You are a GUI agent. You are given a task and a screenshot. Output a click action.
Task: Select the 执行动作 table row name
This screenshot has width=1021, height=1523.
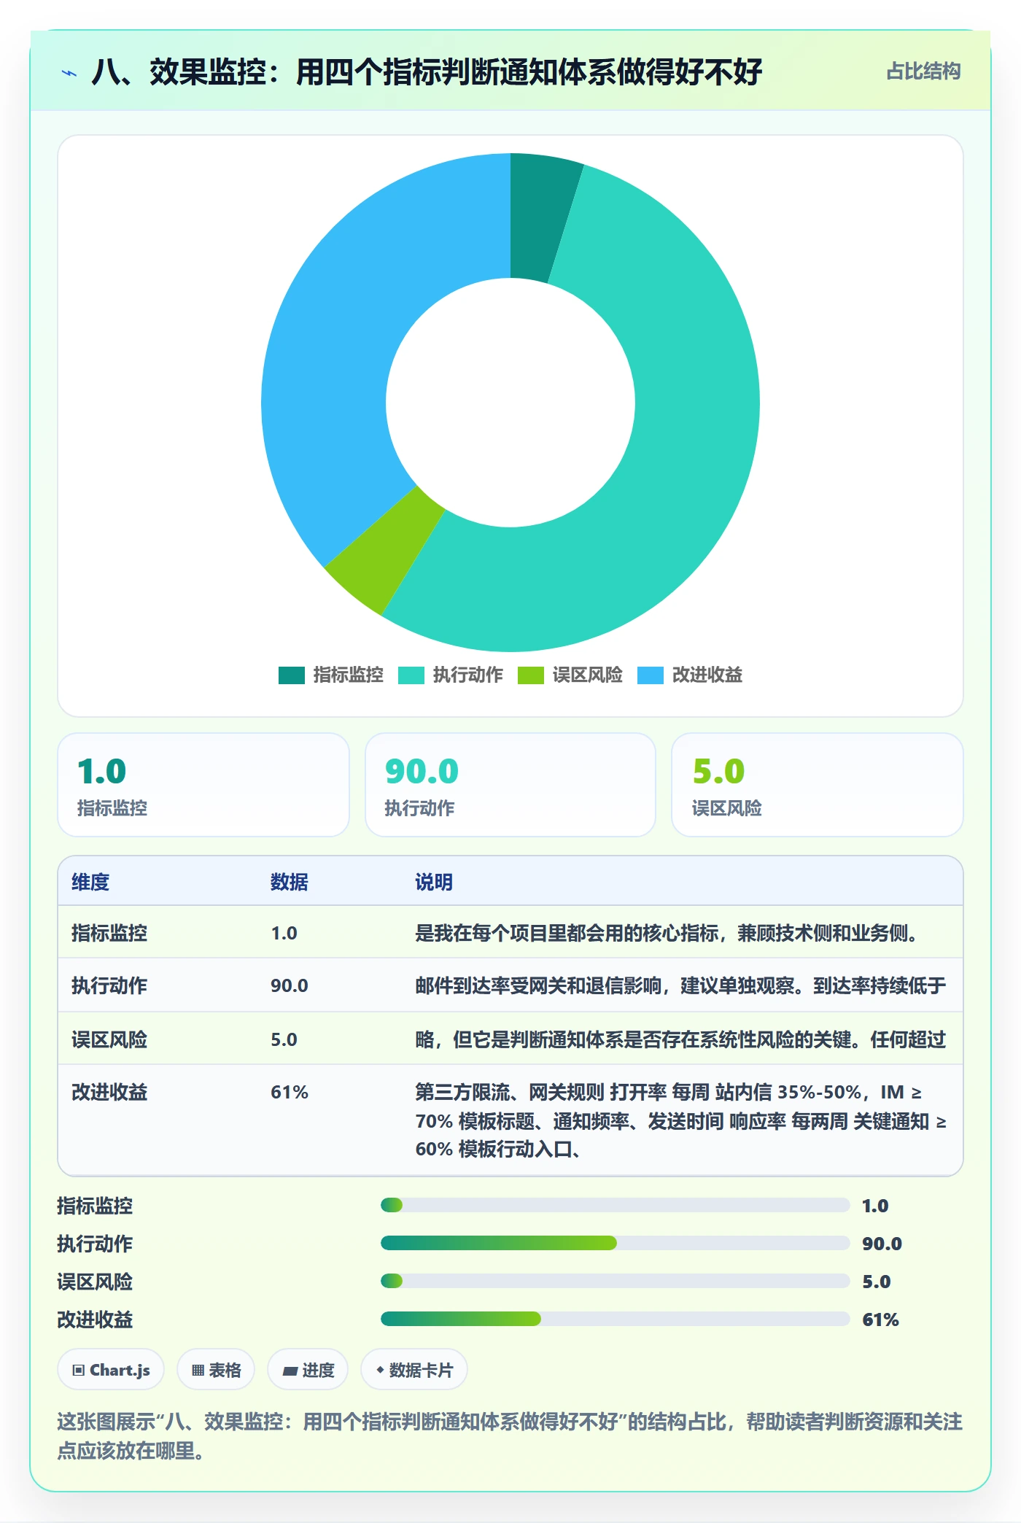click(x=109, y=985)
